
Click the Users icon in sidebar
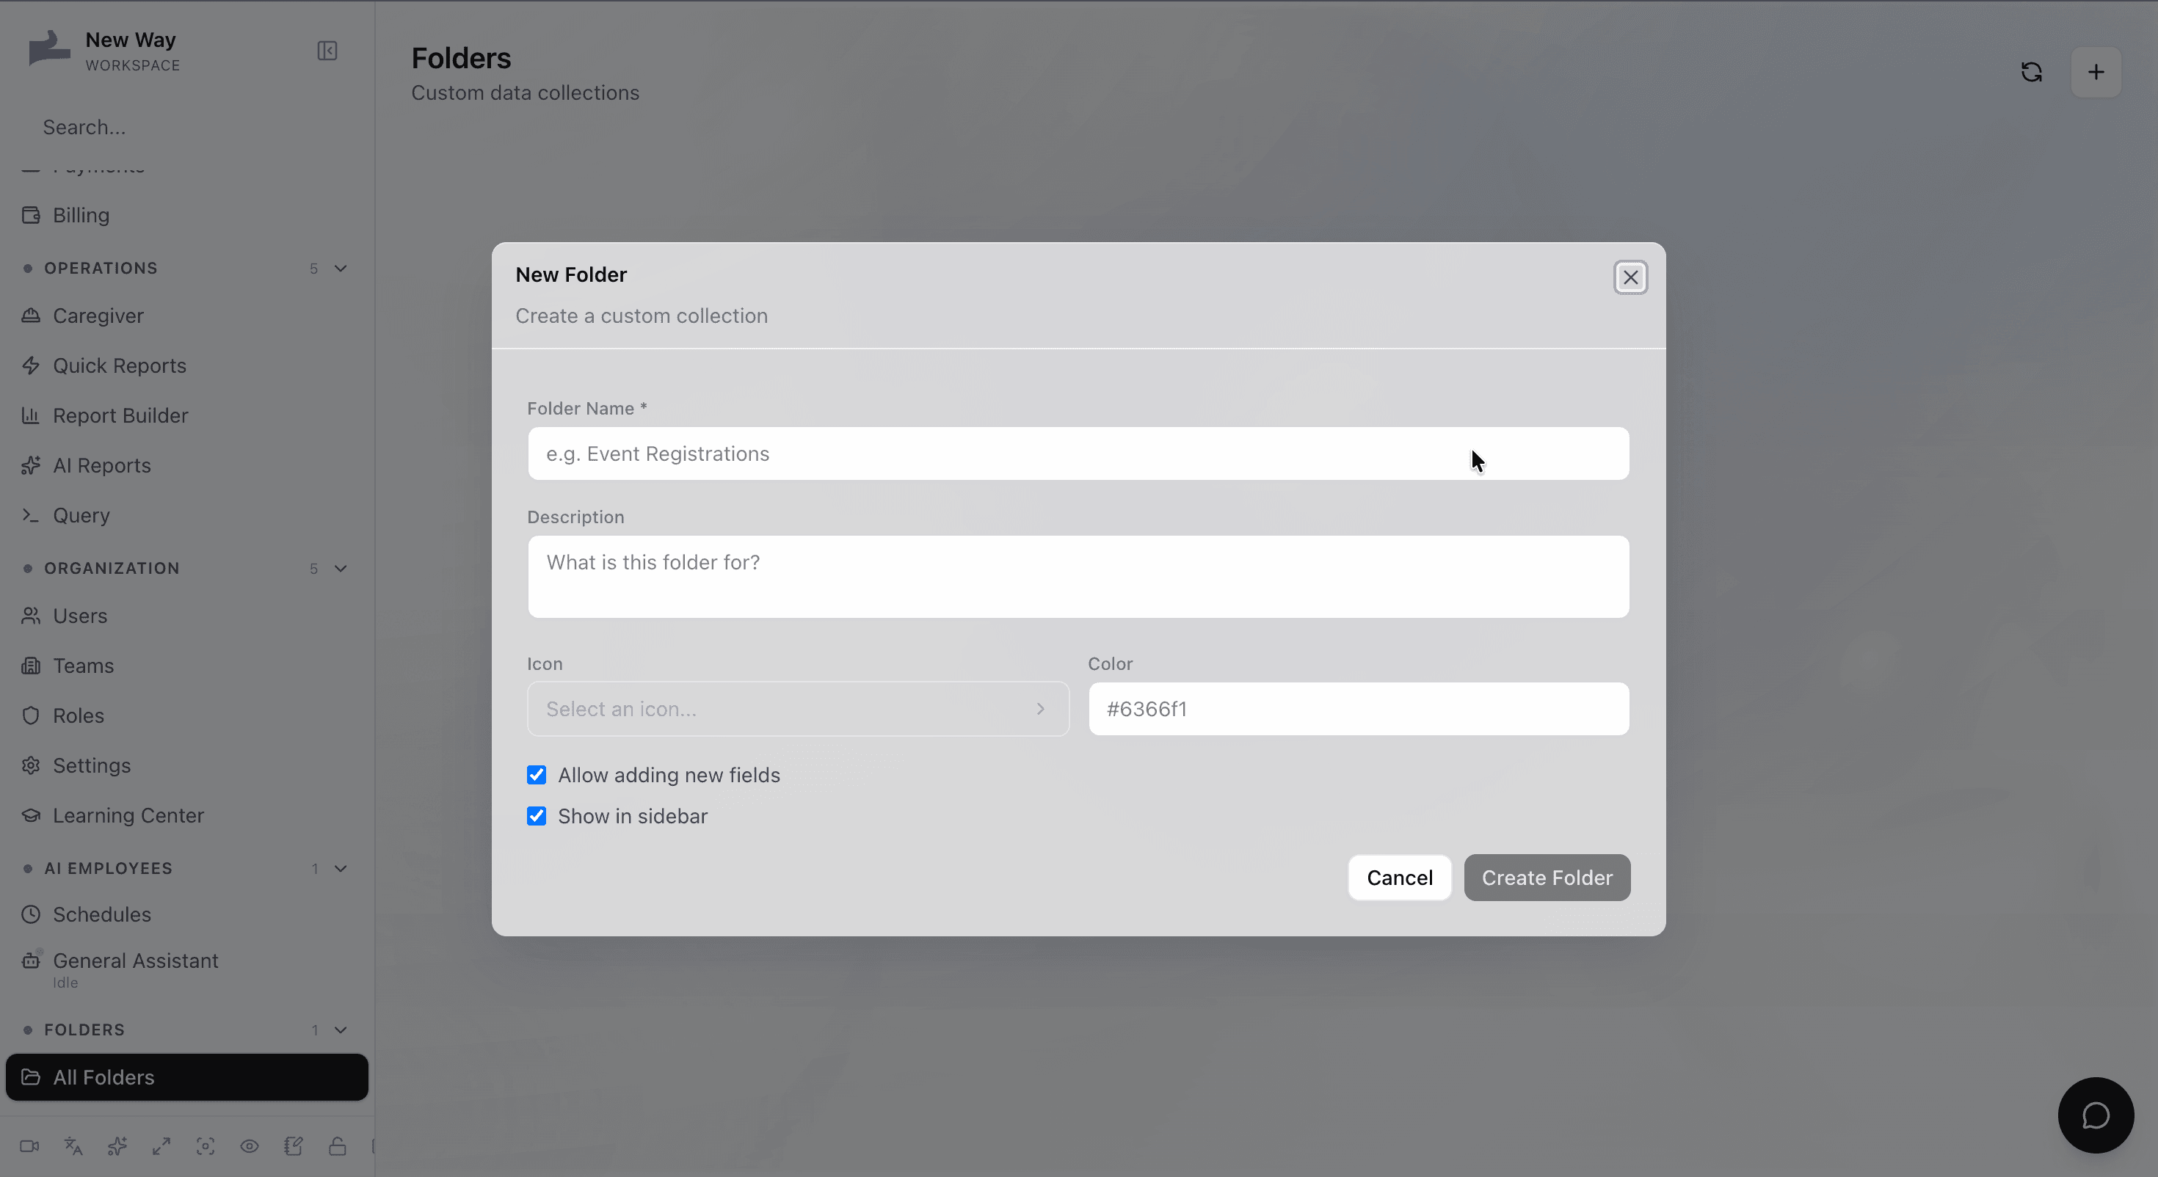pyautogui.click(x=31, y=616)
